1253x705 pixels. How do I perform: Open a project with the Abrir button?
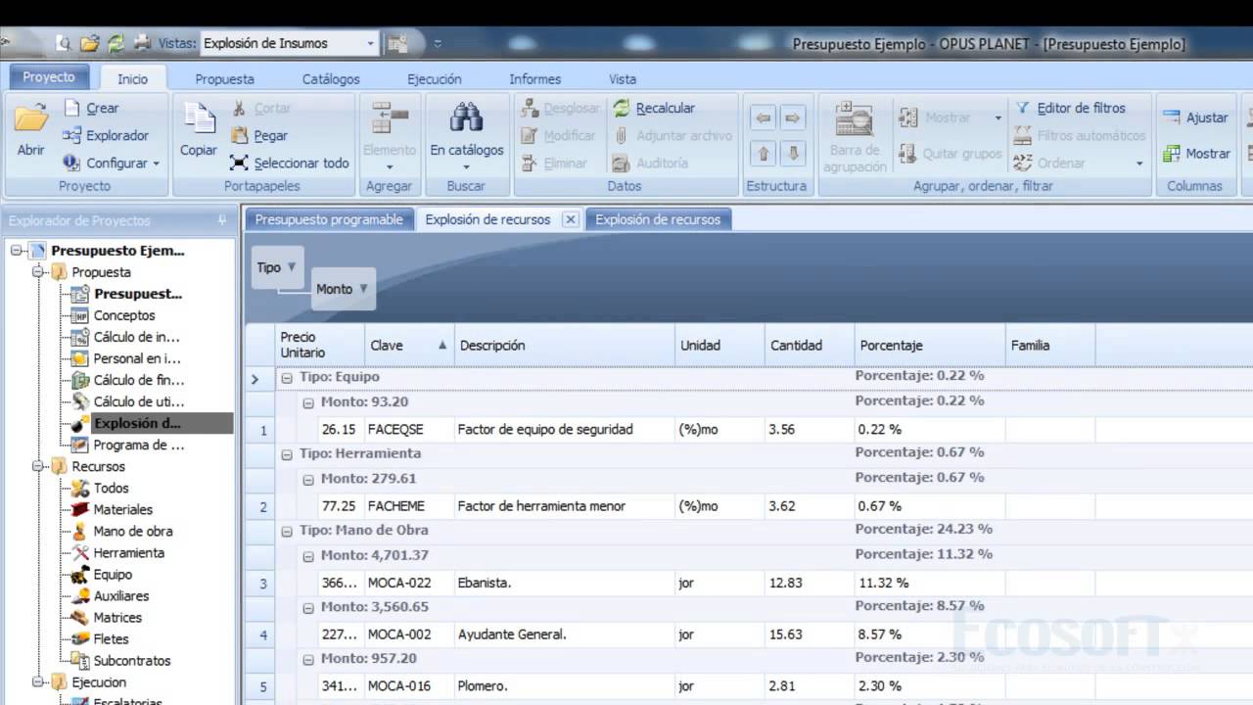point(31,131)
